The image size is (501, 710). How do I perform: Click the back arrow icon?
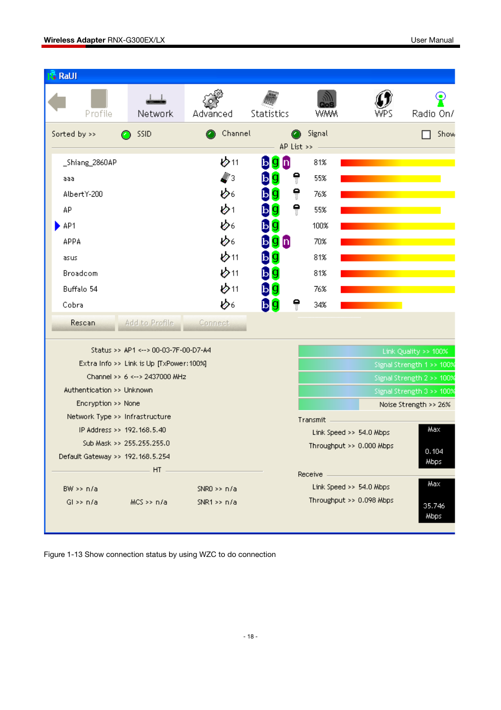point(57,102)
